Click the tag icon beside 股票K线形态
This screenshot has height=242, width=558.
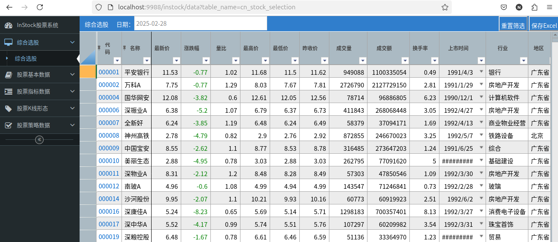coord(8,109)
